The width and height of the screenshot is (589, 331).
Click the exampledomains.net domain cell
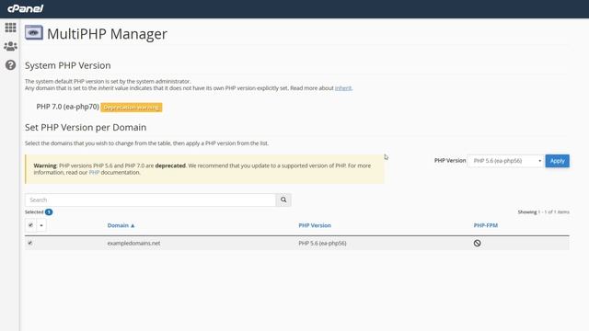pos(133,243)
